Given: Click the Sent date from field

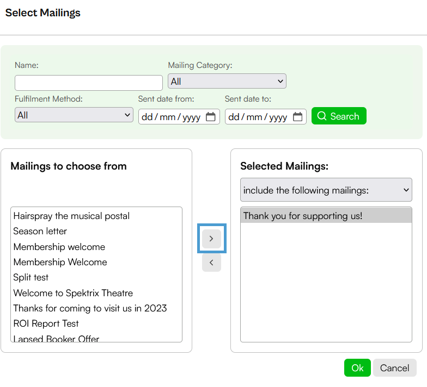Looking at the screenshot, I should [179, 116].
